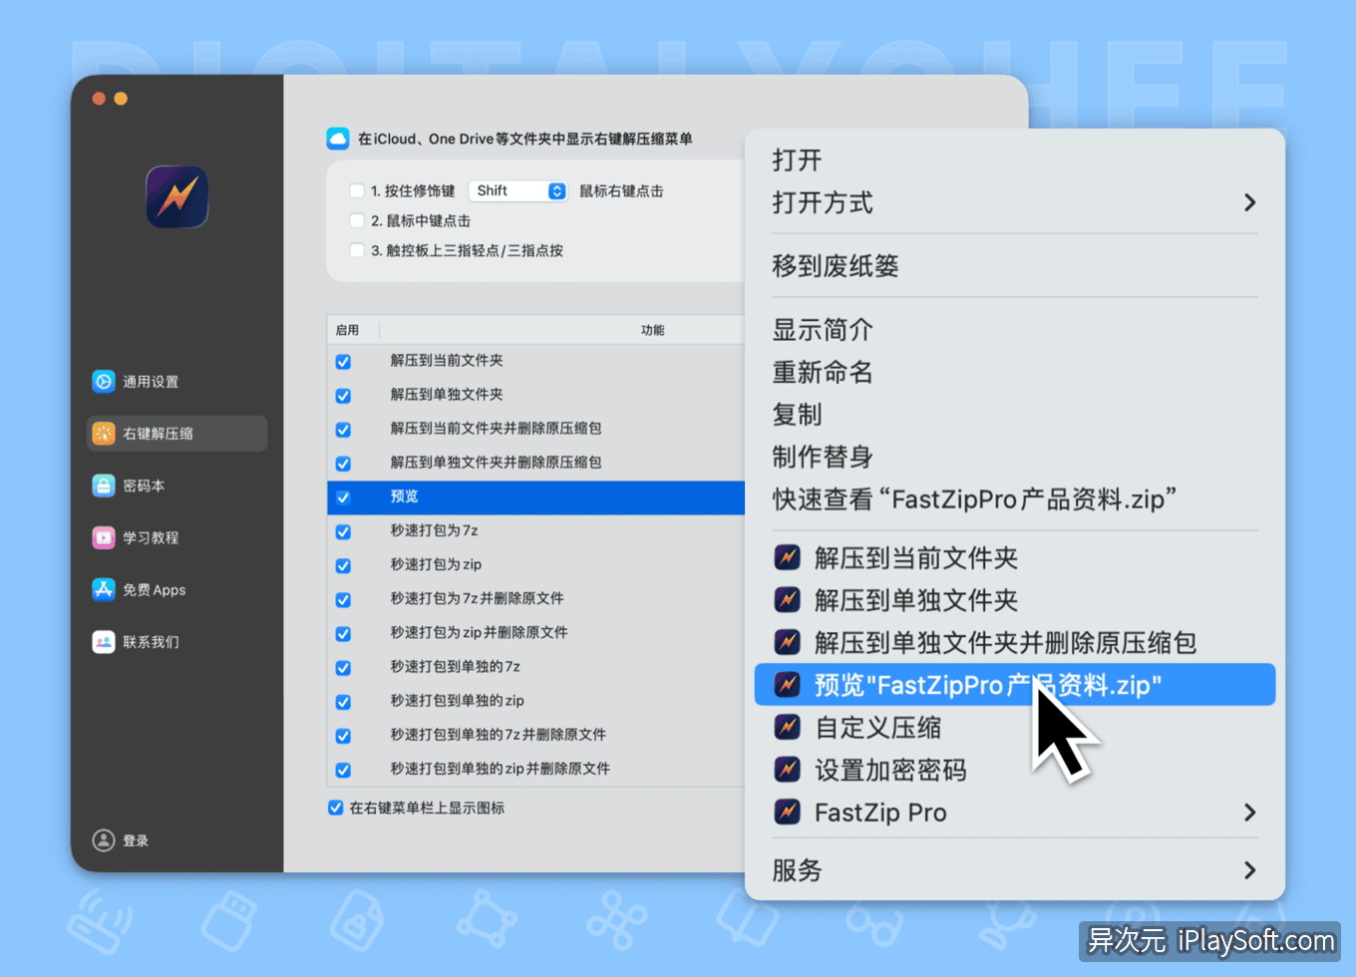Open 学习教程 video icon in sidebar
Screen dimensions: 1356x977
[x=104, y=537]
